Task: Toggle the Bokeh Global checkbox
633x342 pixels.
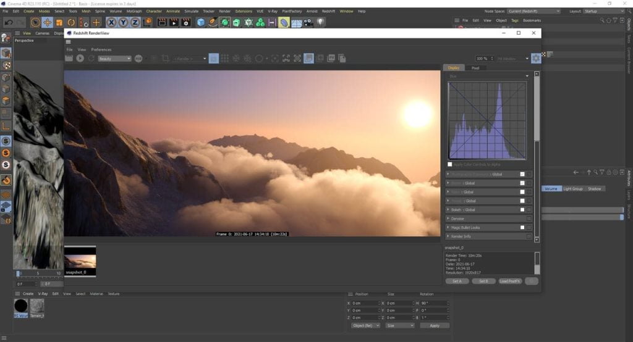Action: tap(522, 210)
